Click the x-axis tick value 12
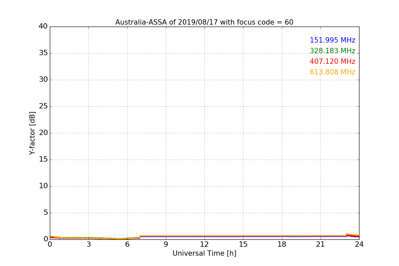This screenshot has width=399, height=266. click(x=204, y=244)
